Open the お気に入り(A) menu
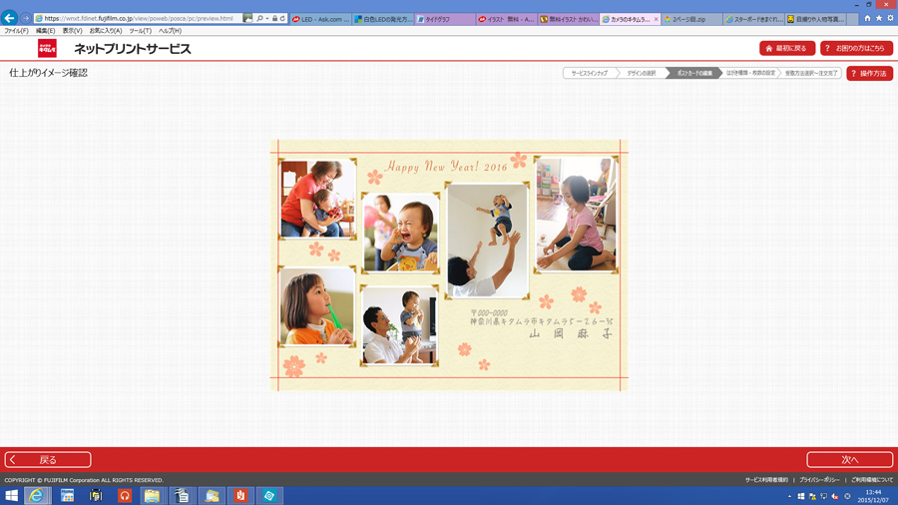 pos(106,31)
